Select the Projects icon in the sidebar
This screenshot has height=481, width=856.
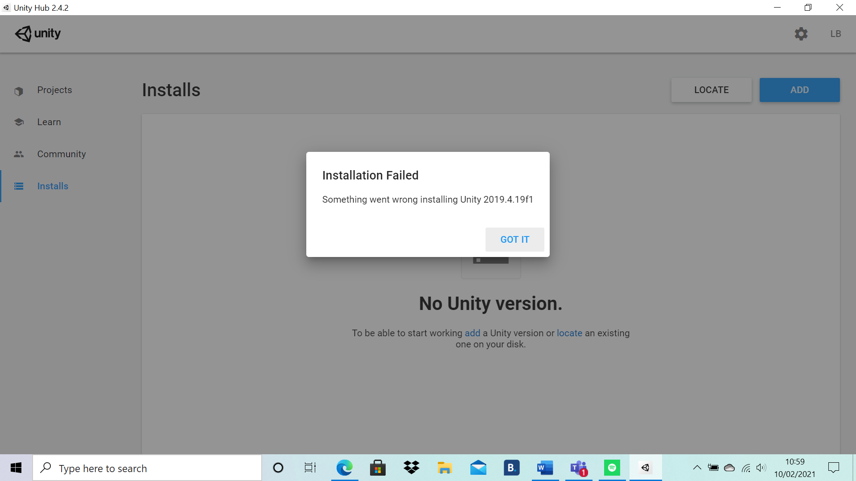click(x=18, y=90)
